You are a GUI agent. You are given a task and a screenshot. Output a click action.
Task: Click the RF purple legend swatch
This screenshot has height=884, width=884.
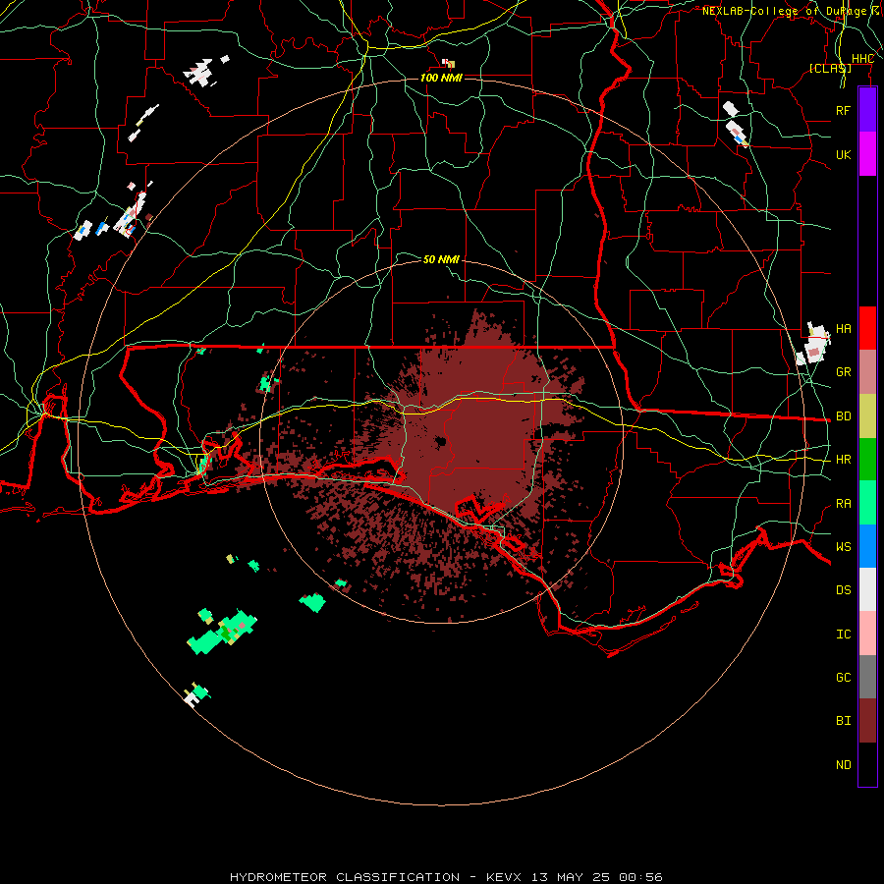[867, 109]
